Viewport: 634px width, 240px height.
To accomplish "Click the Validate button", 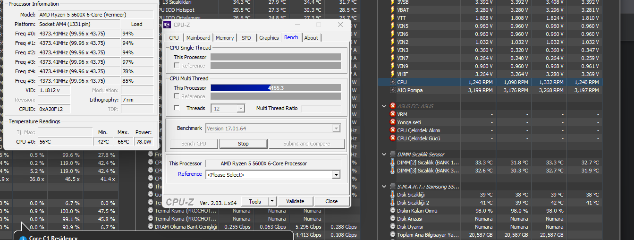I will (295, 201).
